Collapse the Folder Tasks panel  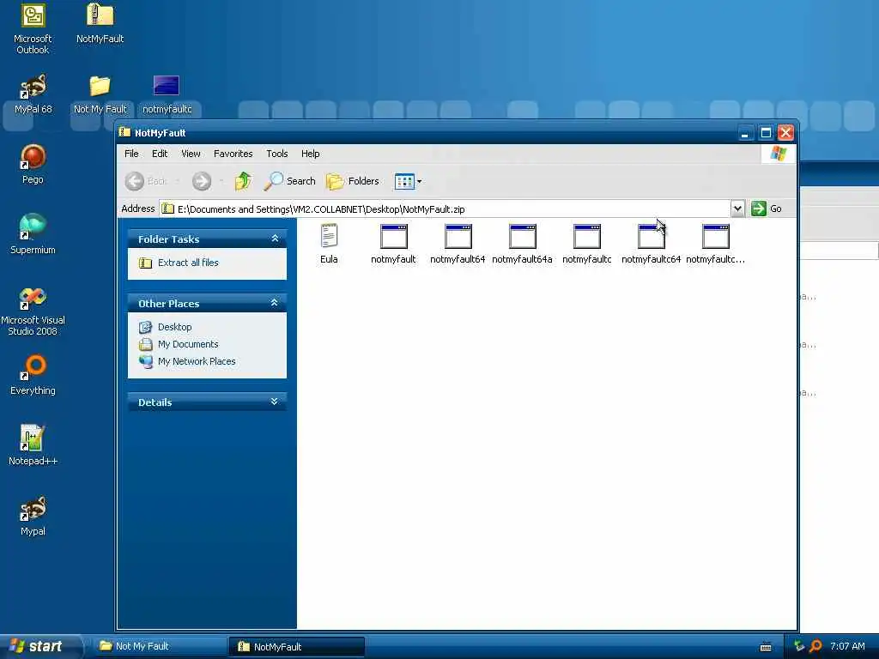(x=275, y=239)
